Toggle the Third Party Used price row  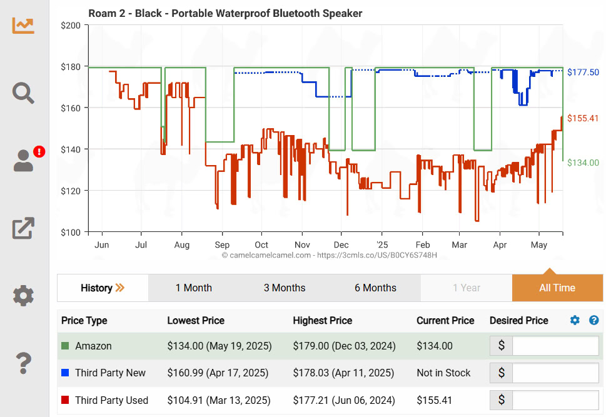[x=111, y=400]
